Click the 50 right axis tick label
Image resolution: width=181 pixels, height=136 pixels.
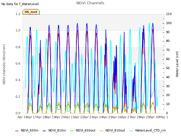click(x=168, y=68)
